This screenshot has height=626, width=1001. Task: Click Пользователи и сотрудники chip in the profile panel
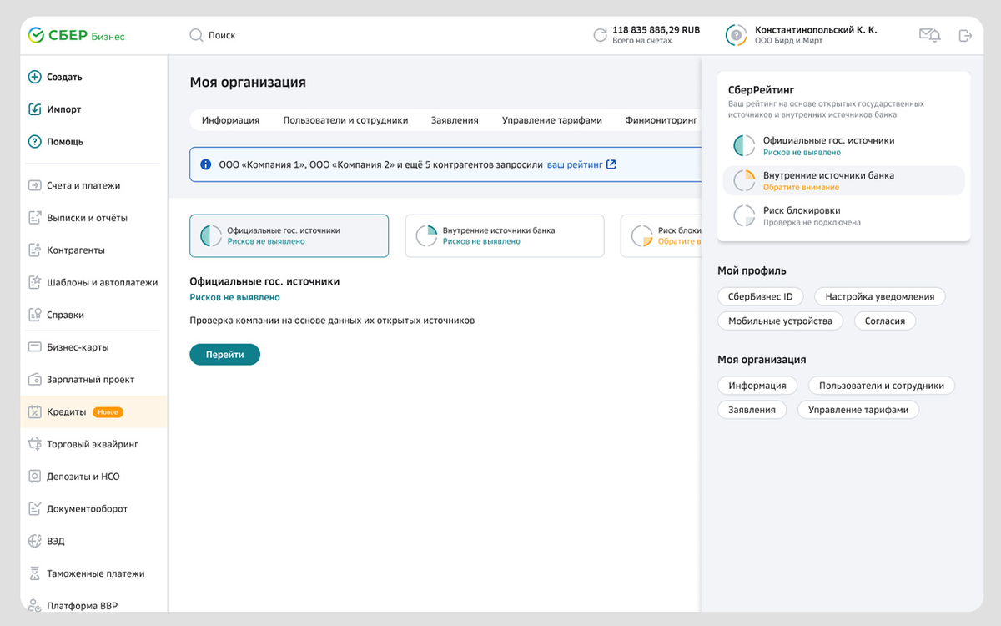(x=881, y=386)
